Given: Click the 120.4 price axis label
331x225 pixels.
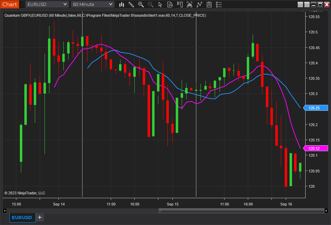Looking at the screenshot, I should (313, 63).
